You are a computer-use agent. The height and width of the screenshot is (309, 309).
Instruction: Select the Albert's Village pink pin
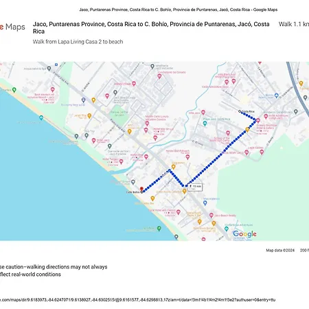[134, 84]
